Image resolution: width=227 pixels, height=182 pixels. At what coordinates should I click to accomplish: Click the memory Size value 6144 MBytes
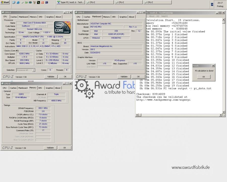coord(21,98)
